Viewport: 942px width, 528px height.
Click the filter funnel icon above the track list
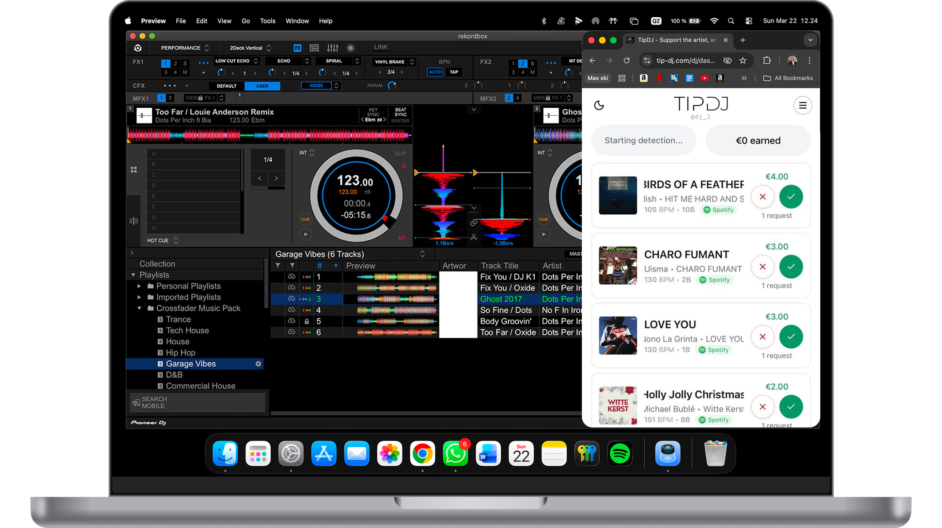(278, 265)
